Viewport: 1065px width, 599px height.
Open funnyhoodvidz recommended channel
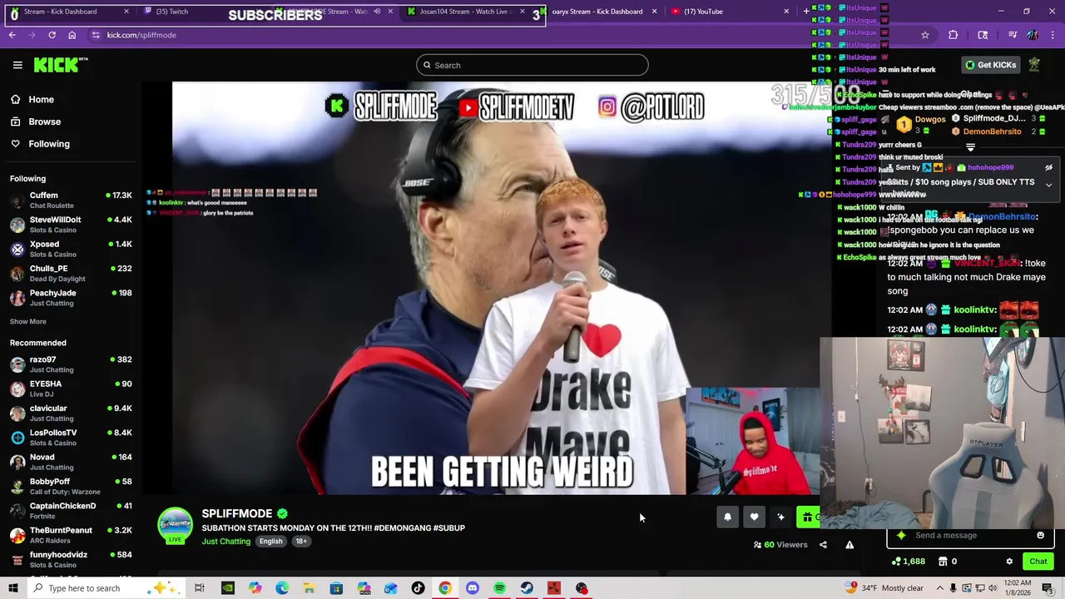pyautogui.click(x=71, y=559)
